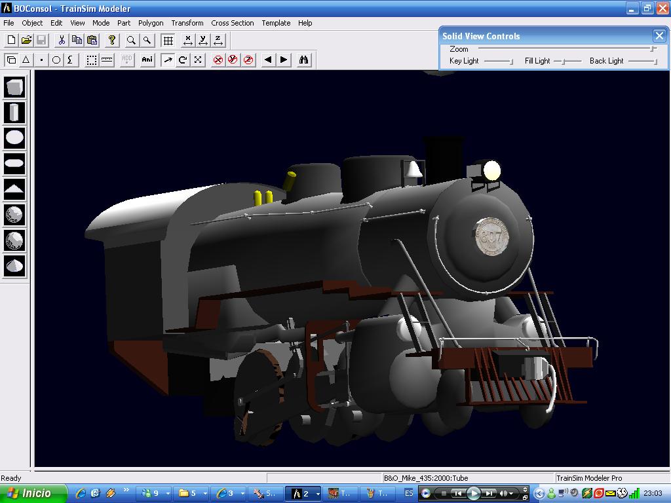
Task: Expand the taskbar folder group with 5 items
Action: [193, 493]
